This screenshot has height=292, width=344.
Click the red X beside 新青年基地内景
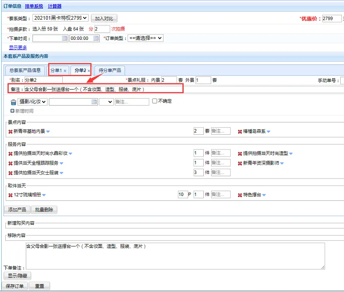click(x=10, y=132)
